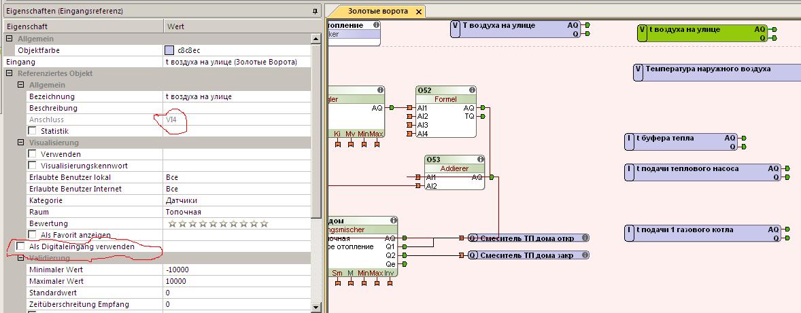The image size is (801, 313).
Task: Click the AQ output connector of Formel block
Action: (482, 108)
